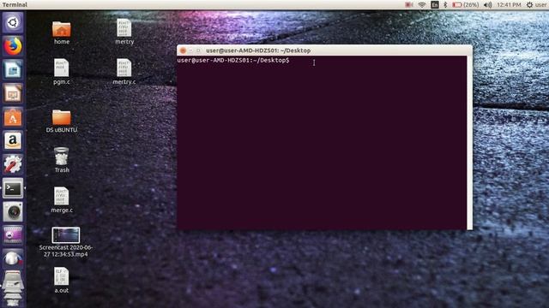Image resolution: width=549 pixels, height=308 pixels.
Task: Click the terminal title bar text
Action: (258, 50)
